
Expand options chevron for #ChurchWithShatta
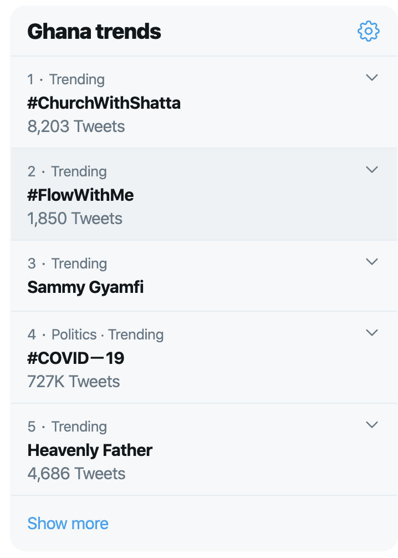(x=372, y=77)
